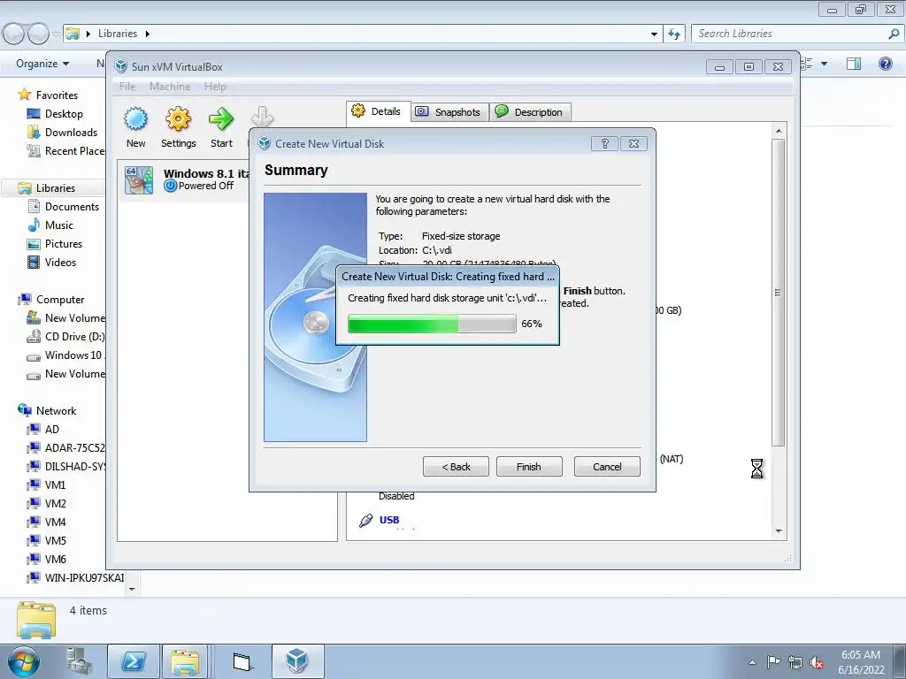Click the Explorer refresh button
906x679 pixels.
click(674, 34)
